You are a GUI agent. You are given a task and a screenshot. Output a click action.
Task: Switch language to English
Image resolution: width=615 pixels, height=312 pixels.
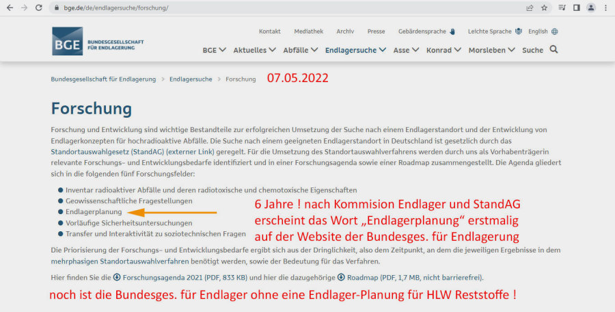543,31
